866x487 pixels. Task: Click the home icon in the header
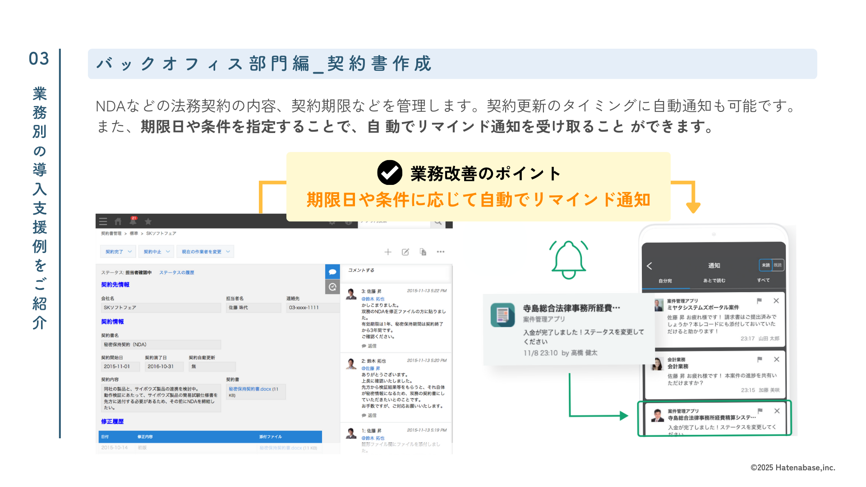(x=118, y=221)
